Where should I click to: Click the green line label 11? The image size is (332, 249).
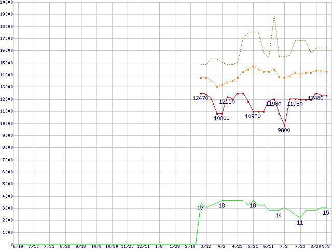(300, 223)
